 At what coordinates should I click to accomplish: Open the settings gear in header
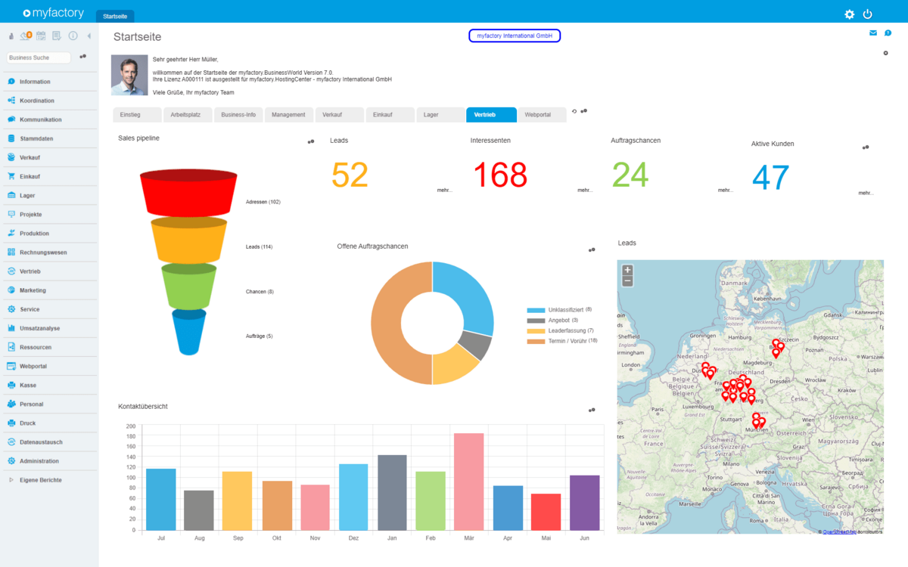(x=849, y=14)
